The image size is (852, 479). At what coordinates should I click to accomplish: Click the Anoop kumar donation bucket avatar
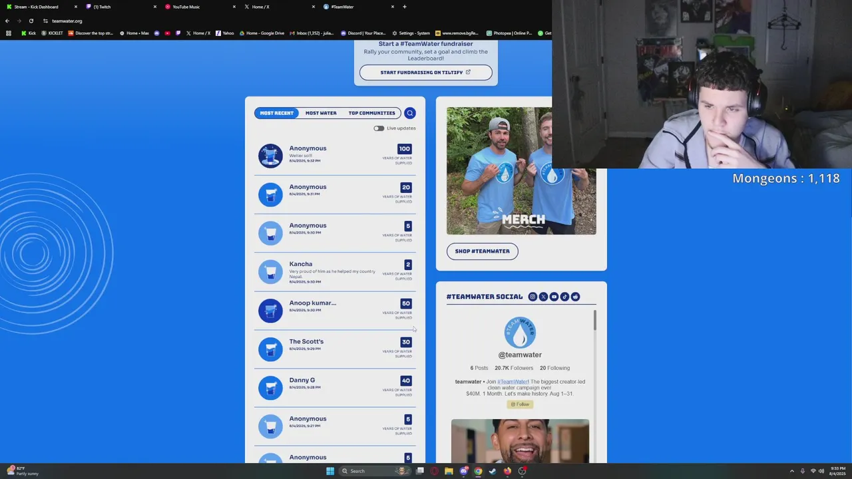[x=270, y=310]
